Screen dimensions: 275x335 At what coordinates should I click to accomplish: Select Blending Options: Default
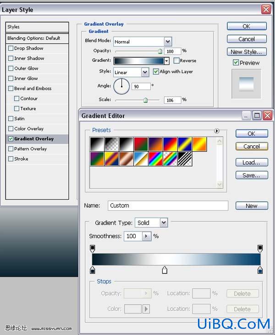[x=37, y=38]
